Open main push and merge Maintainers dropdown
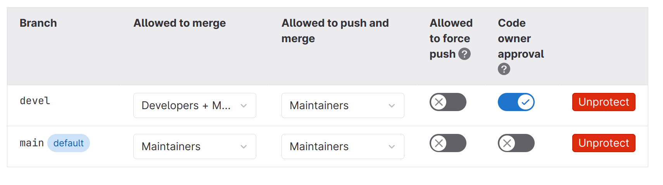This screenshot has height=185, width=663. click(x=333, y=147)
